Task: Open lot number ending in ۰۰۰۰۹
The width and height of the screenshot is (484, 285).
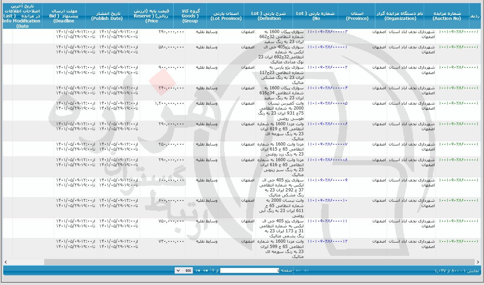Action: pos(327,180)
